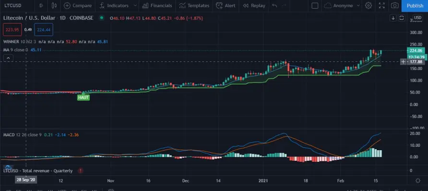Collapse the indicator legend with chevron
The width and height of the screenshot is (428, 191).
(x=8, y=58)
